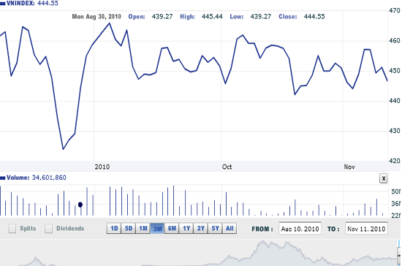Select the 5Y time range
This screenshot has height=266, width=402.
pyautogui.click(x=215, y=228)
